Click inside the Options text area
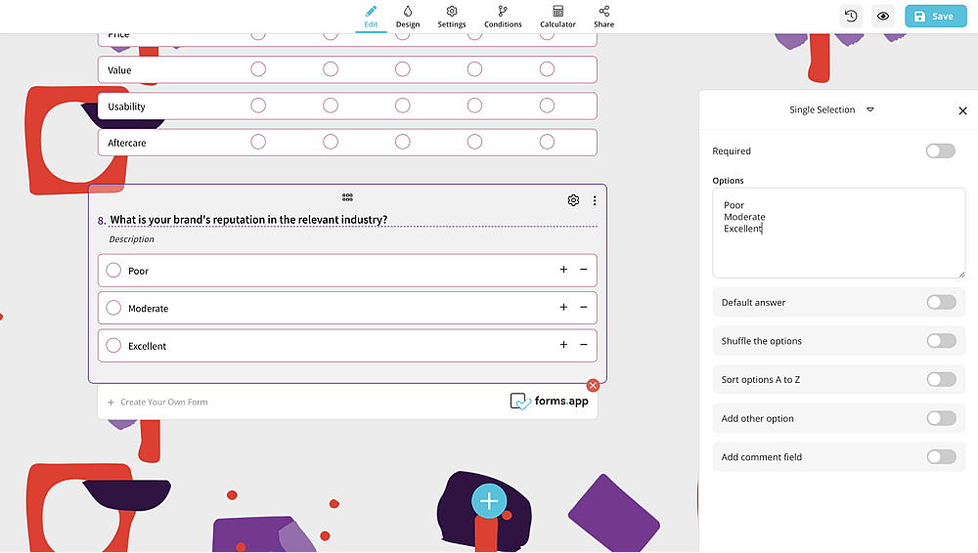This screenshot has width=978, height=553. coord(839,233)
